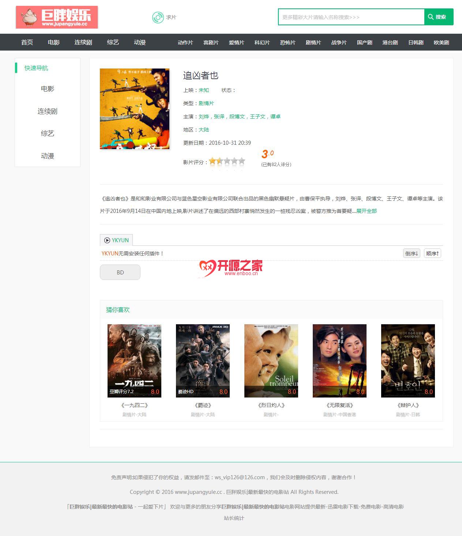Open 首页 in the main navigation
The image size is (462, 536).
pyautogui.click(x=27, y=42)
